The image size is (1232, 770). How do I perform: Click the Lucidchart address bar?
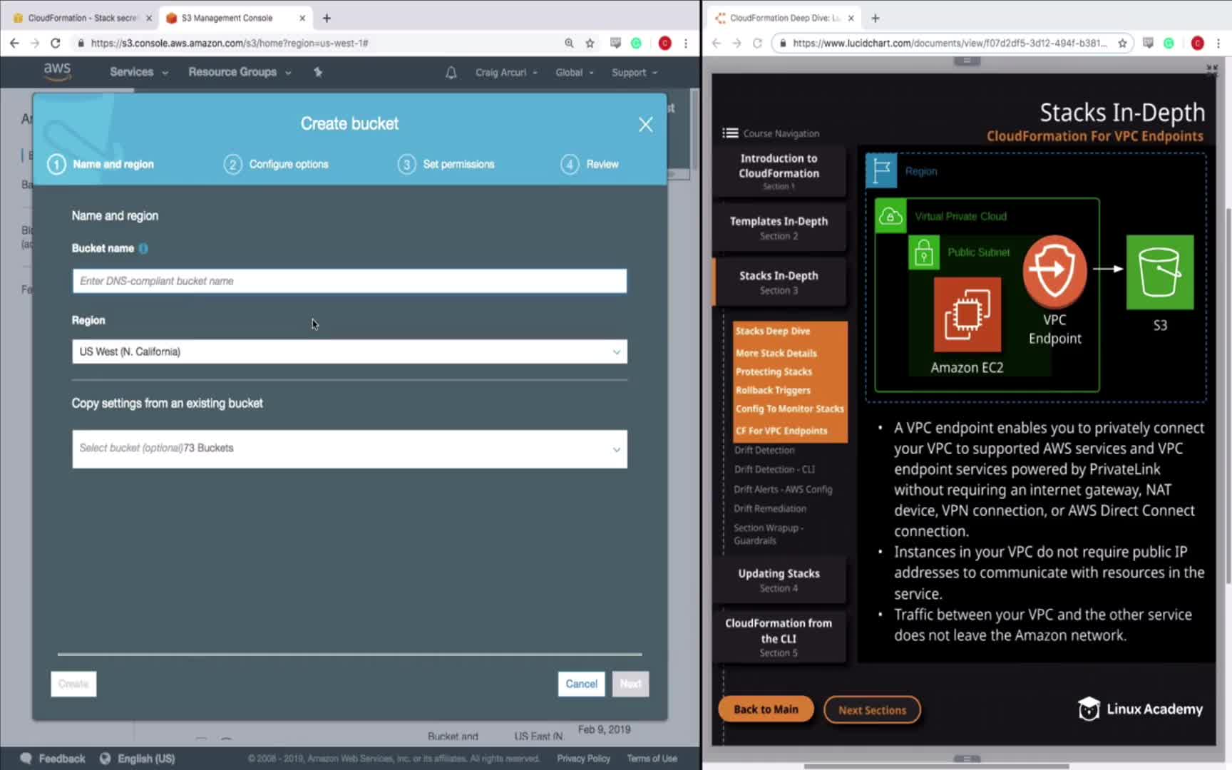(x=954, y=43)
